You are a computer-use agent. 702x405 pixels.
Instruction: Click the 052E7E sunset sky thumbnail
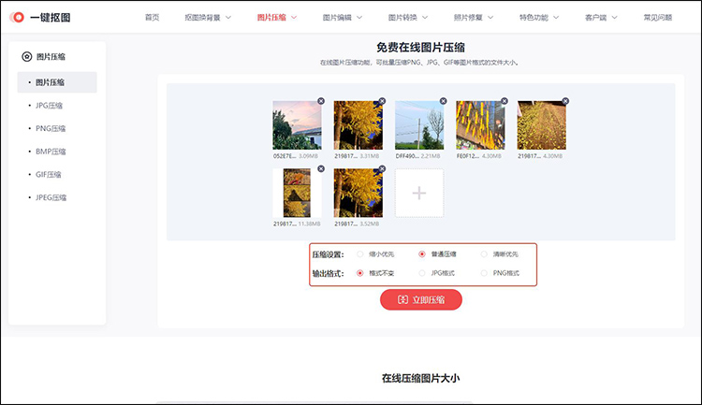297,124
